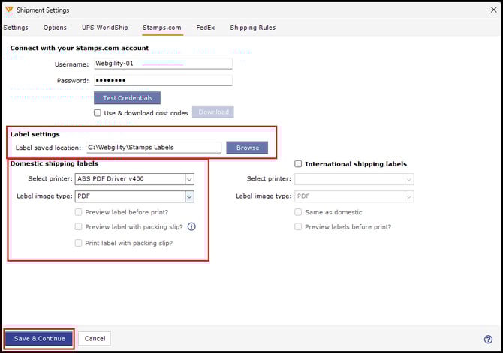Click Browse for label saved location

247,148
